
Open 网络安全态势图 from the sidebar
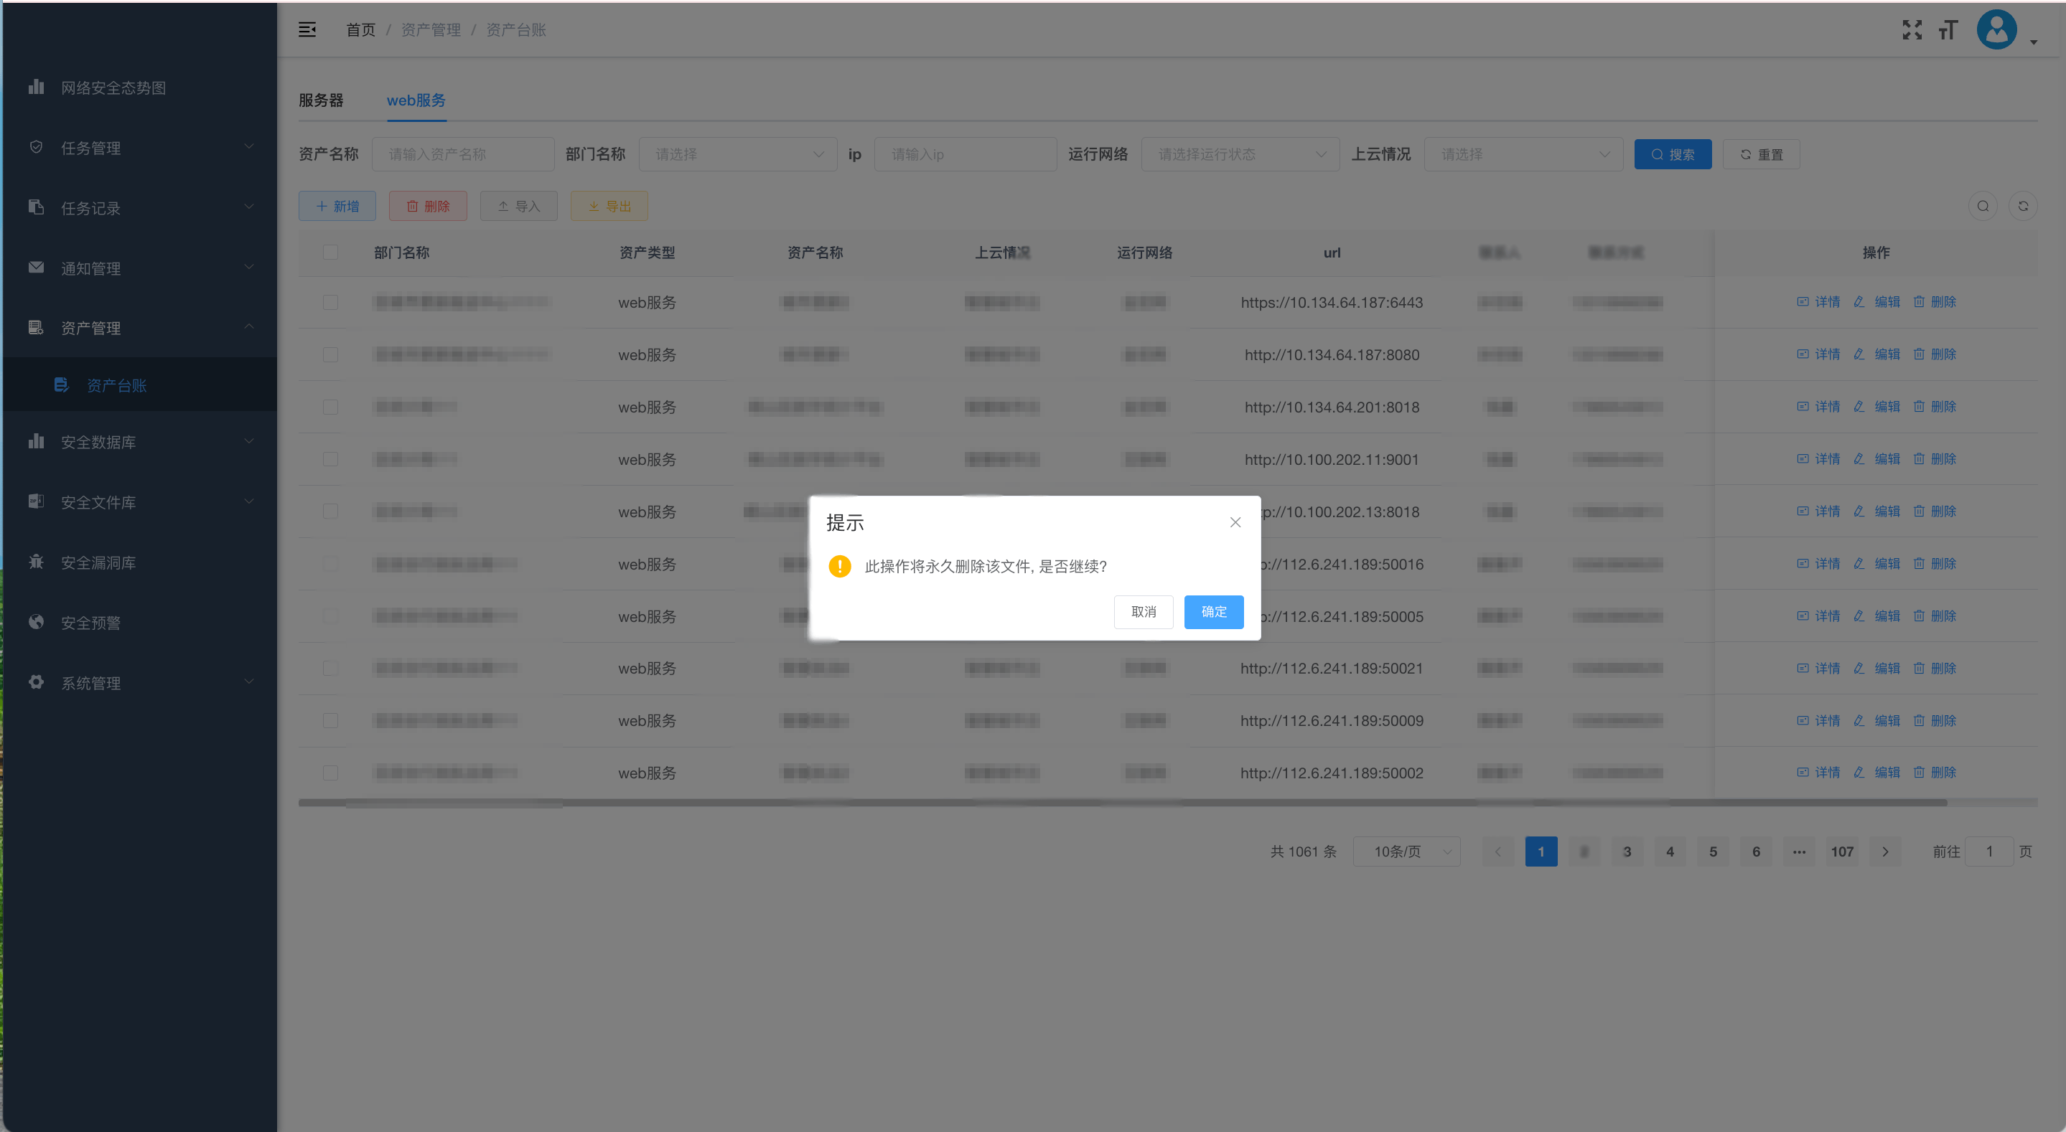[x=113, y=88]
